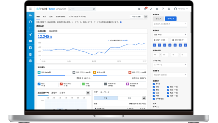Viewport: 218px width, 123px height.
Task: Toggle the Sunday 日 weekday button
Action: 154,45
